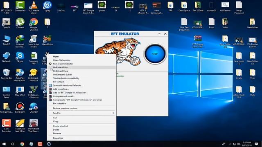Select 'Open' in the context menu

coord(56,56)
